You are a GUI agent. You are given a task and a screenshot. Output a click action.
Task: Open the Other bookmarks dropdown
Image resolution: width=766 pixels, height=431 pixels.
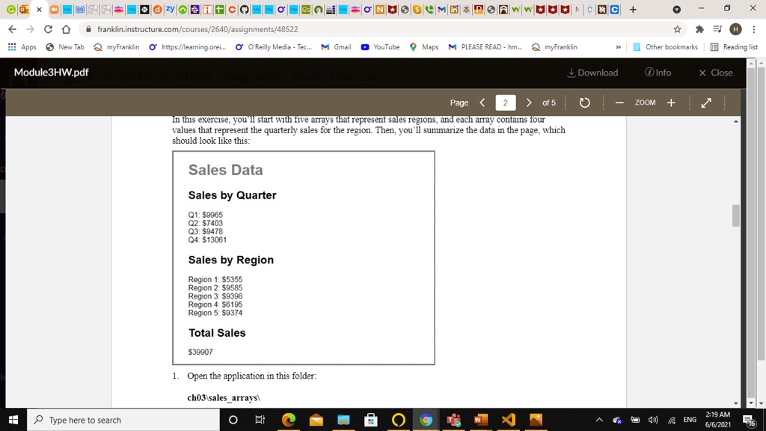pos(665,46)
